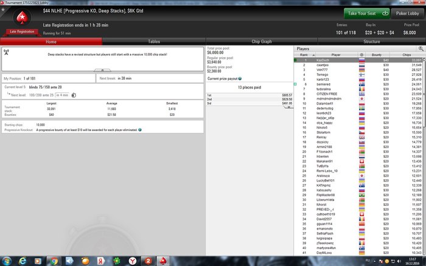Open the red '2' app taskbar icon

click(148, 261)
